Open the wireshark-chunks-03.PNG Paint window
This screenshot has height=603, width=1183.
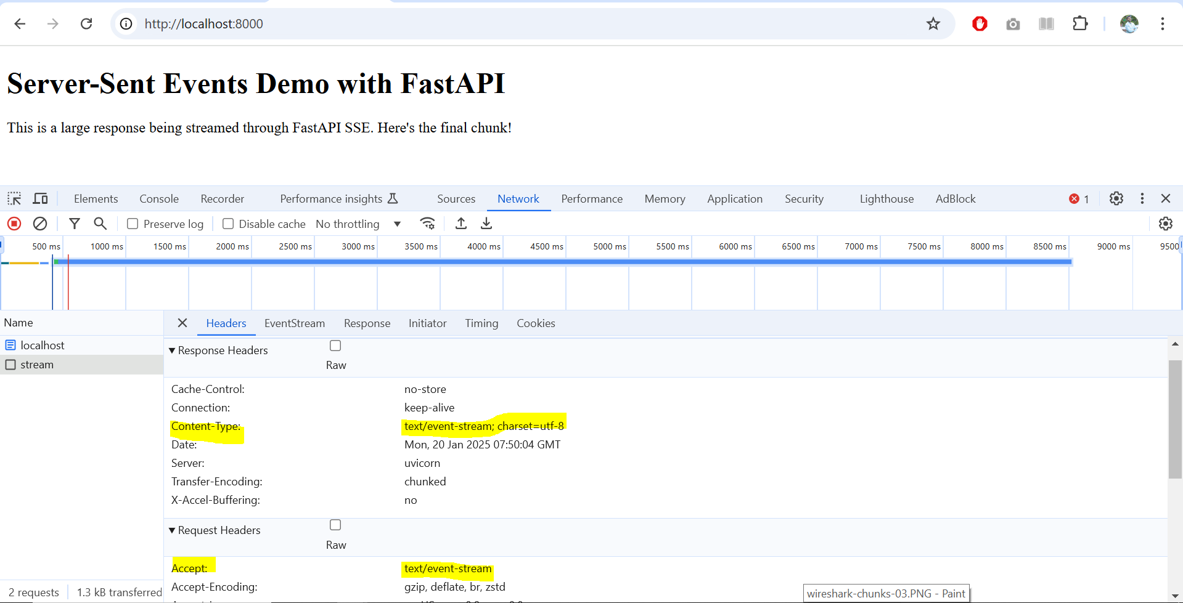point(886,594)
